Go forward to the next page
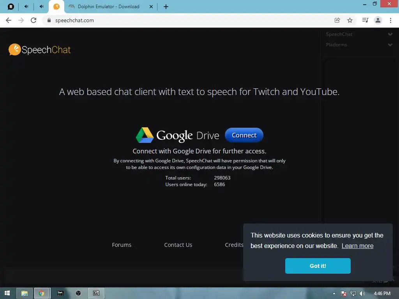399x299 pixels. pyautogui.click(x=21, y=20)
